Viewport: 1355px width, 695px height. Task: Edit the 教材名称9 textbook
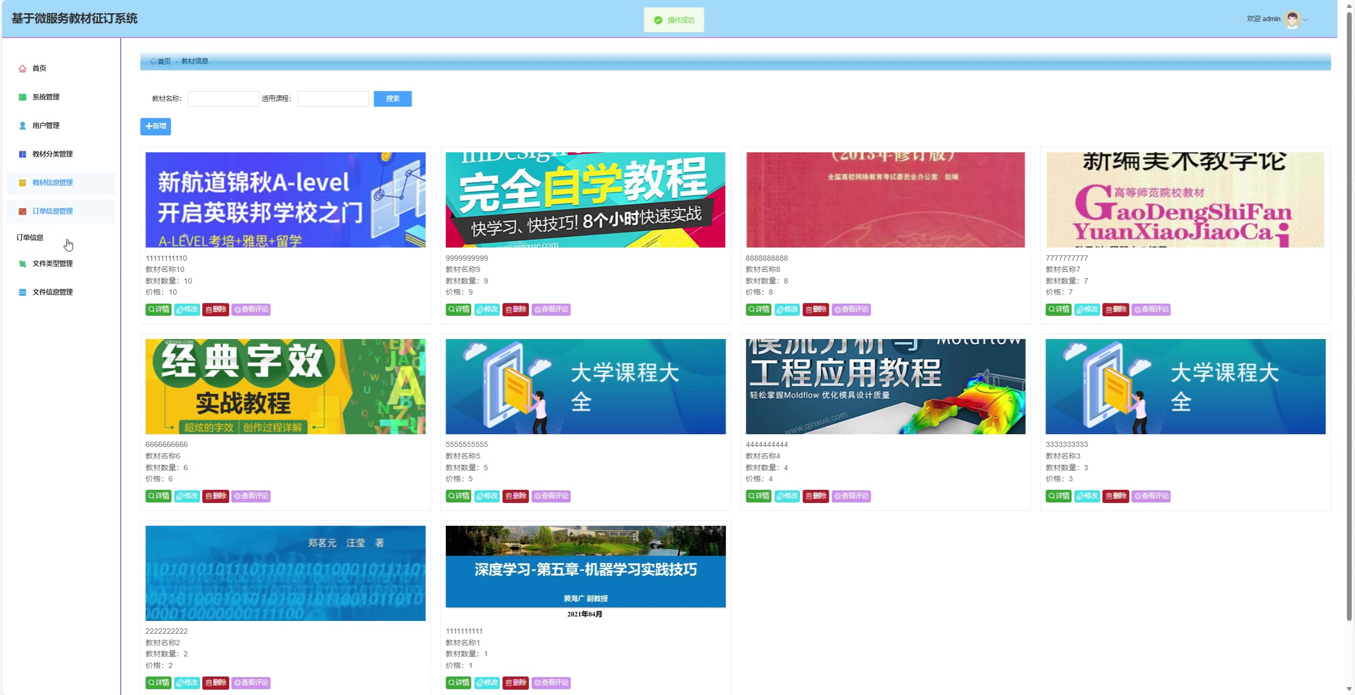point(487,309)
